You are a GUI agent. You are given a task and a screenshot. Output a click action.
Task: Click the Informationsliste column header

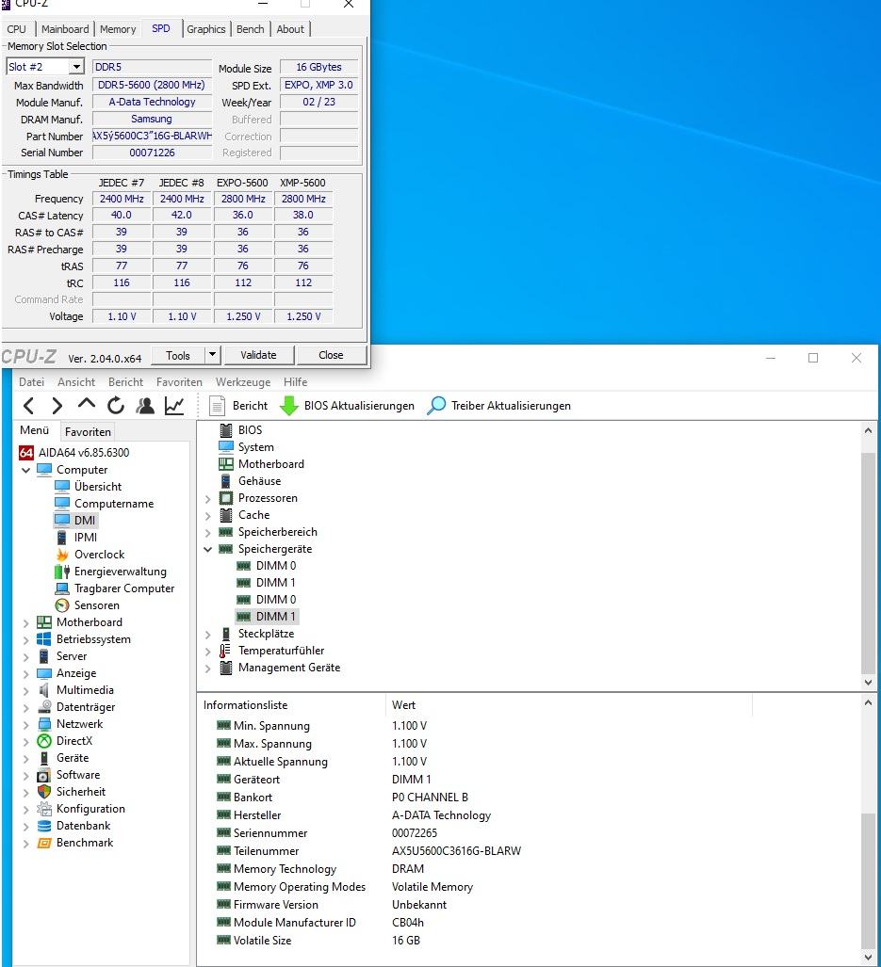pyautogui.click(x=291, y=705)
